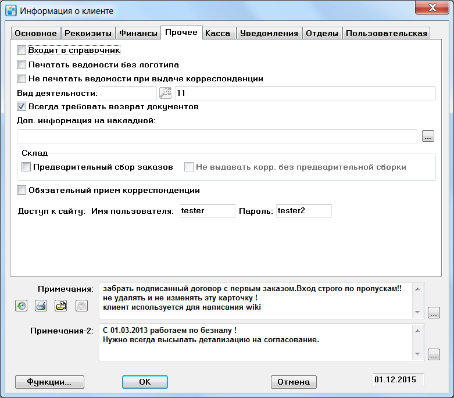Click the clock history icon with green arrow
454x398 pixels.
21,306
